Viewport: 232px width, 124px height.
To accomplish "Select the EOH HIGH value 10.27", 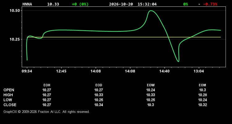I will click(47, 95).
